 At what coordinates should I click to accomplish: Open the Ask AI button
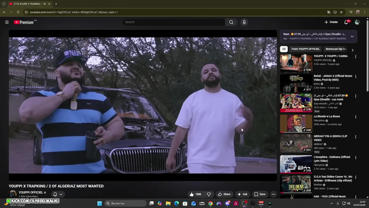(x=242, y=194)
